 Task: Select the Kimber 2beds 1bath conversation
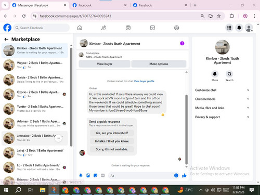(x=35, y=50)
